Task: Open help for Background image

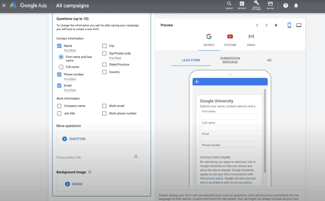Action: 90,172
